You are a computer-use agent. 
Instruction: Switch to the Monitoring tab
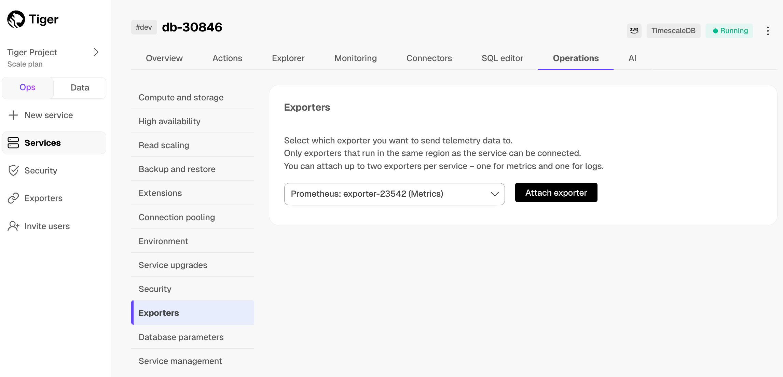tap(355, 58)
